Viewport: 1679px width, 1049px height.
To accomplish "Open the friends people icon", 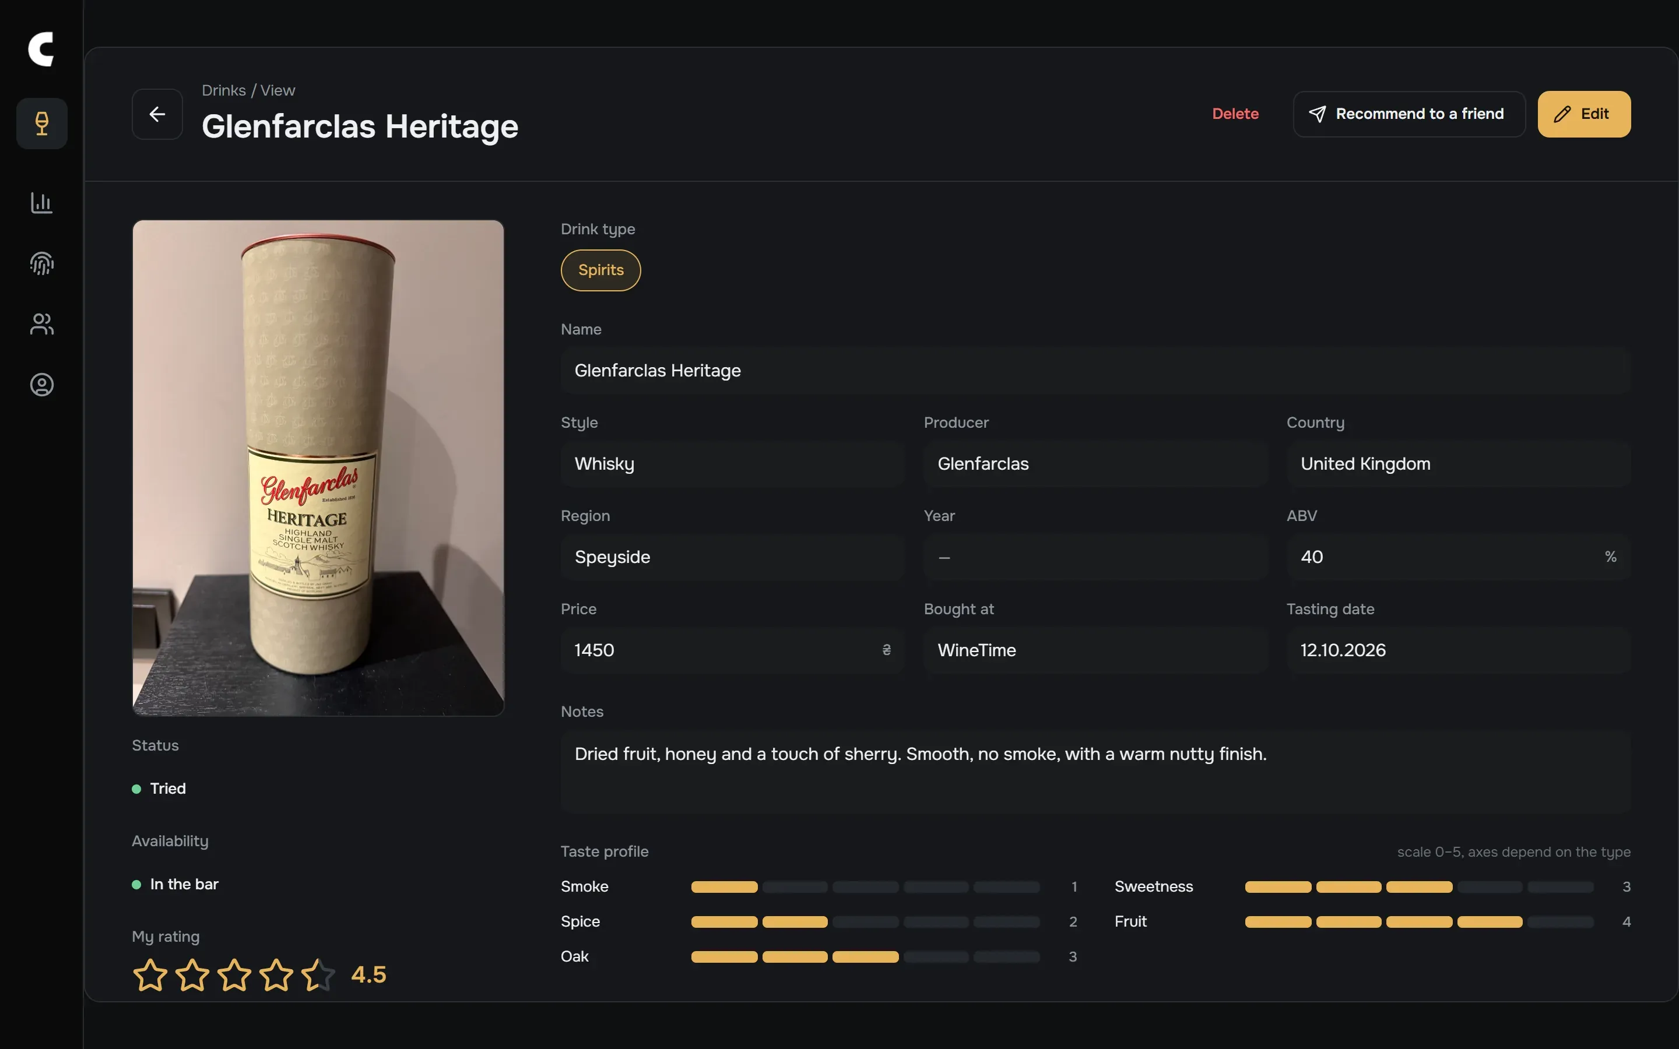I will click(x=41, y=324).
